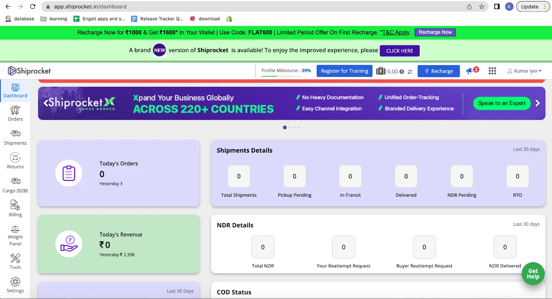Image resolution: width=552 pixels, height=299 pixels.
Task: Click the Today's Revenue hand icon
Action: (x=69, y=244)
